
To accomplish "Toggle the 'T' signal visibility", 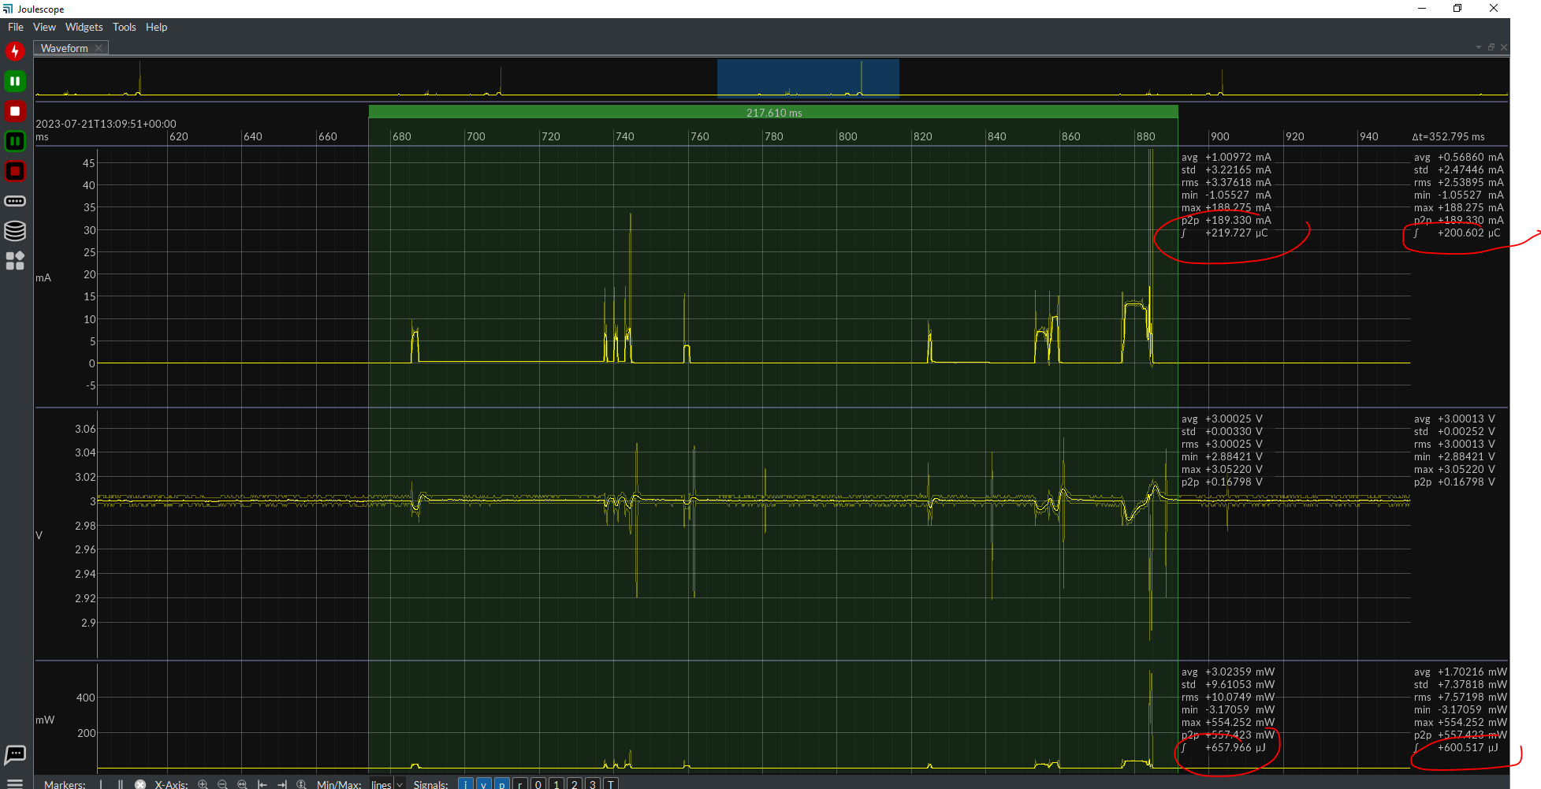I will [x=610, y=784].
